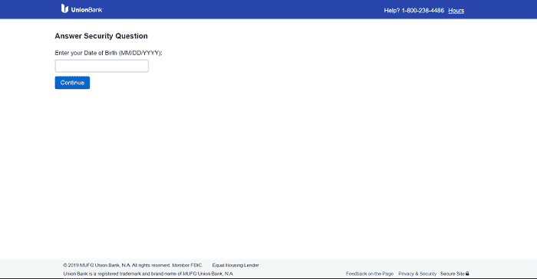The height and width of the screenshot is (279, 537).
Task: Click the Equal Housing Lender text
Action: pyautogui.click(x=236, y=265)
